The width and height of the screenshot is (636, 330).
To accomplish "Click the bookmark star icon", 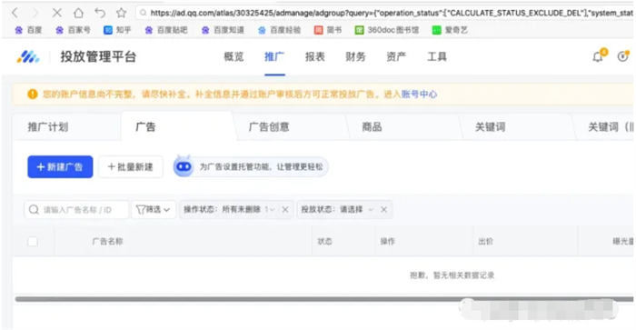I will click(121, 13).
